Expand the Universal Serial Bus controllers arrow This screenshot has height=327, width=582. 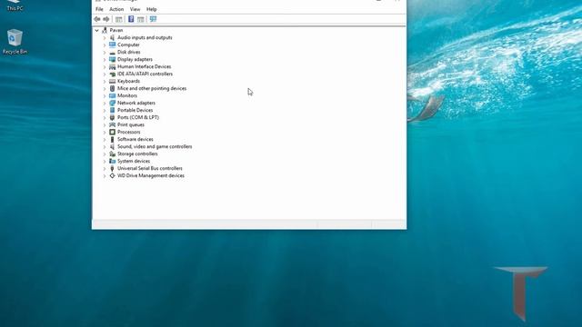105,169
